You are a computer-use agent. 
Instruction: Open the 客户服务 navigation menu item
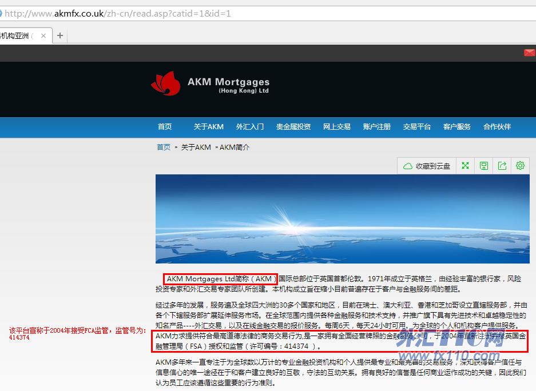point(456,127)
